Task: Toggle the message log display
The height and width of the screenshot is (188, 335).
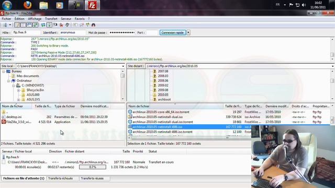Action: click(17, 25)
